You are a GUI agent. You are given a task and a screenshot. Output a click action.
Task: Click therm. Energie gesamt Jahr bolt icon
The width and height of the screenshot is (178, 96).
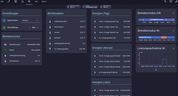[95, 90]
